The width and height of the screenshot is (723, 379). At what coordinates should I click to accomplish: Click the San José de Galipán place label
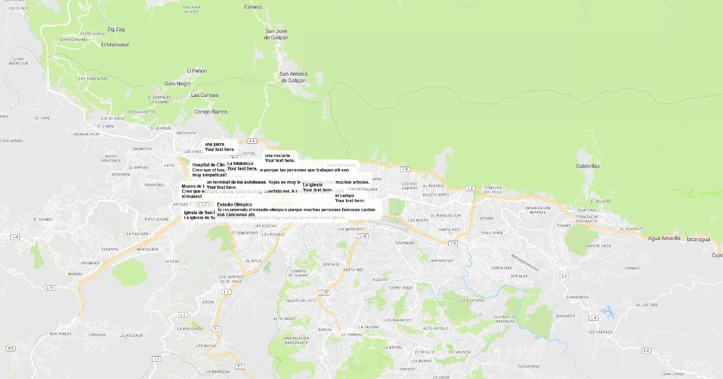(x=277, y=34)
